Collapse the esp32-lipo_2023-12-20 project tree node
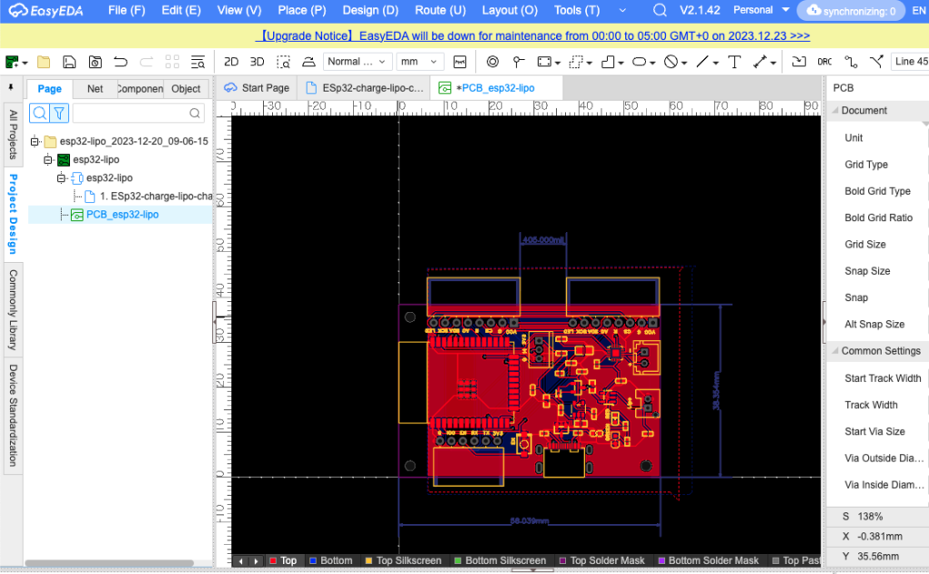Viewport: 929px width, 574px height. tap(35, 141)
